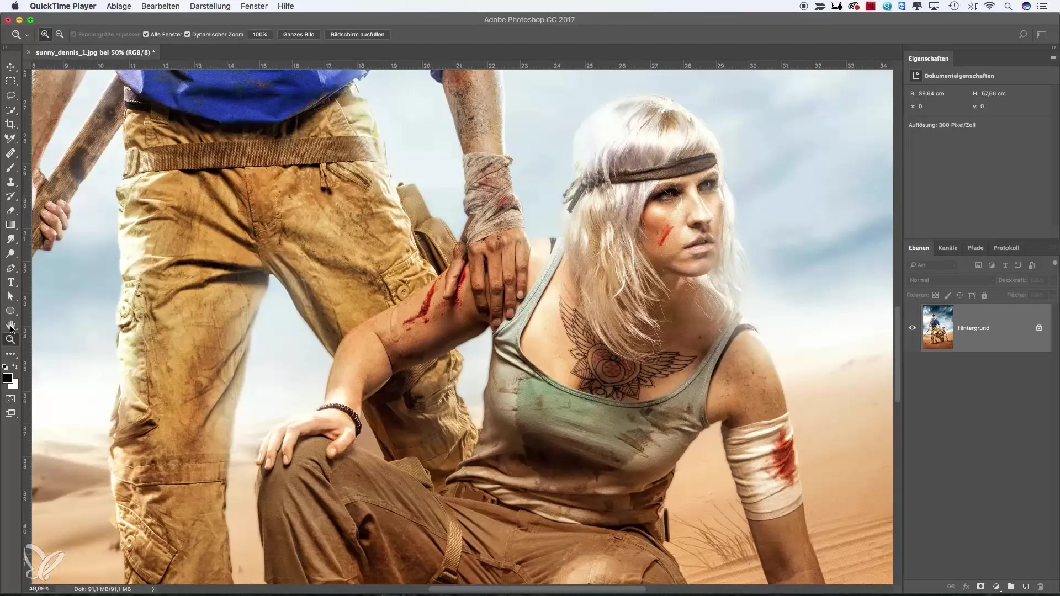Toggle the shape layer filter
Viewport: 1060px width, 596px height.
pos(1019,265)
